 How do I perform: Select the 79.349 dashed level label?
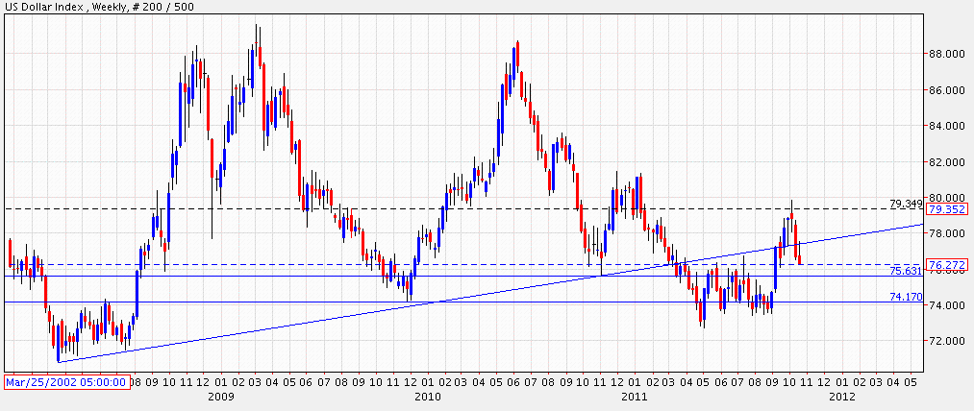(x=906, y=203)
